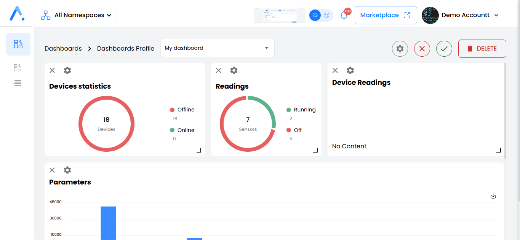Image resolution: width=520 pixels, height=240 pixels.
Task: Open settings for the Readings widget
Action: pos(234,70)
